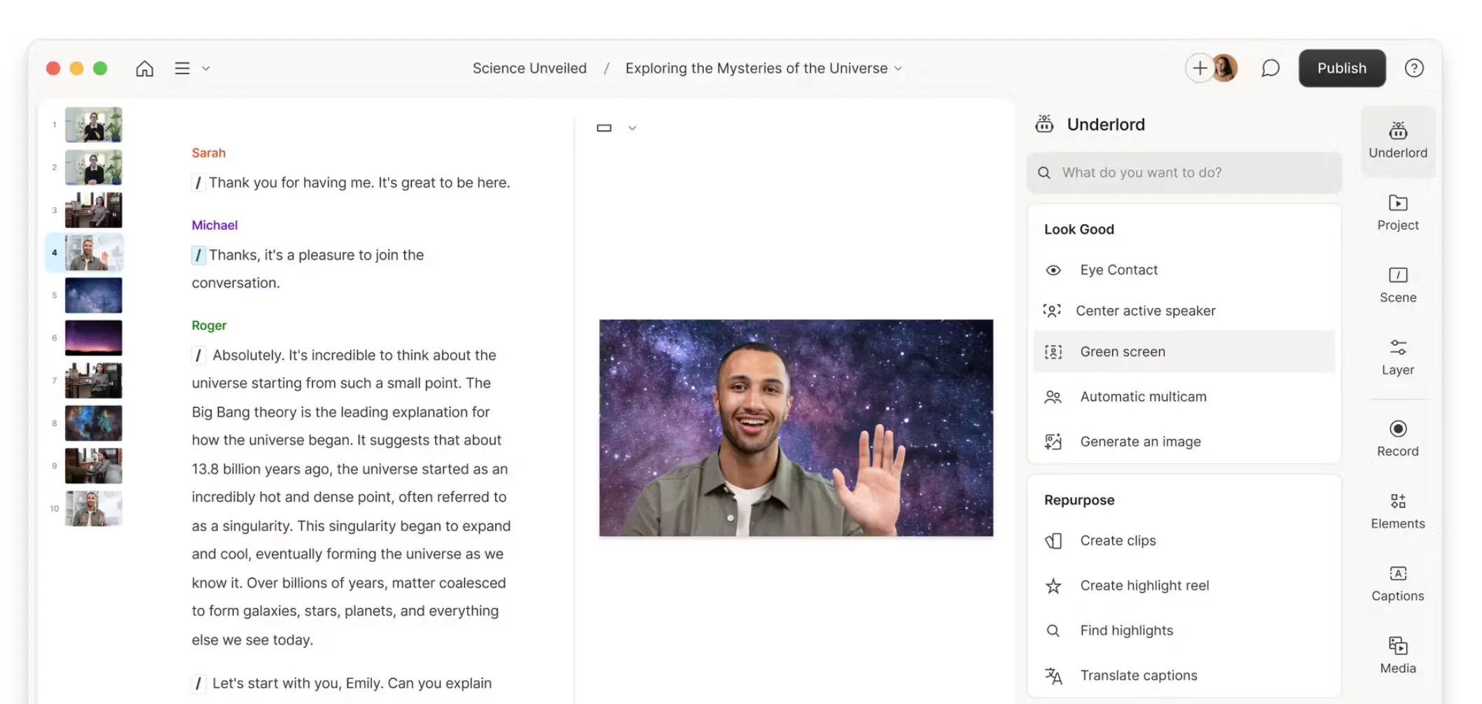Choose Create clips
The image size is (1482, 704).
(x=1184, y=540)
